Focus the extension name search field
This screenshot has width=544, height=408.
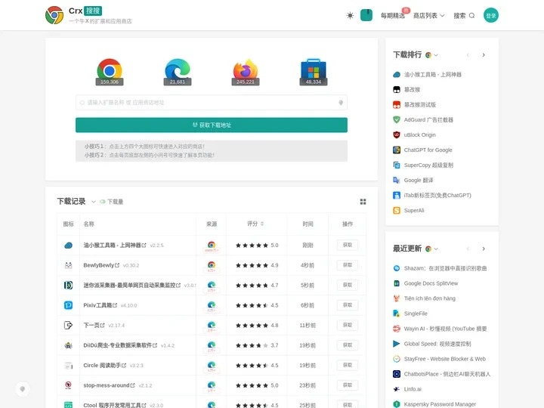212,103
